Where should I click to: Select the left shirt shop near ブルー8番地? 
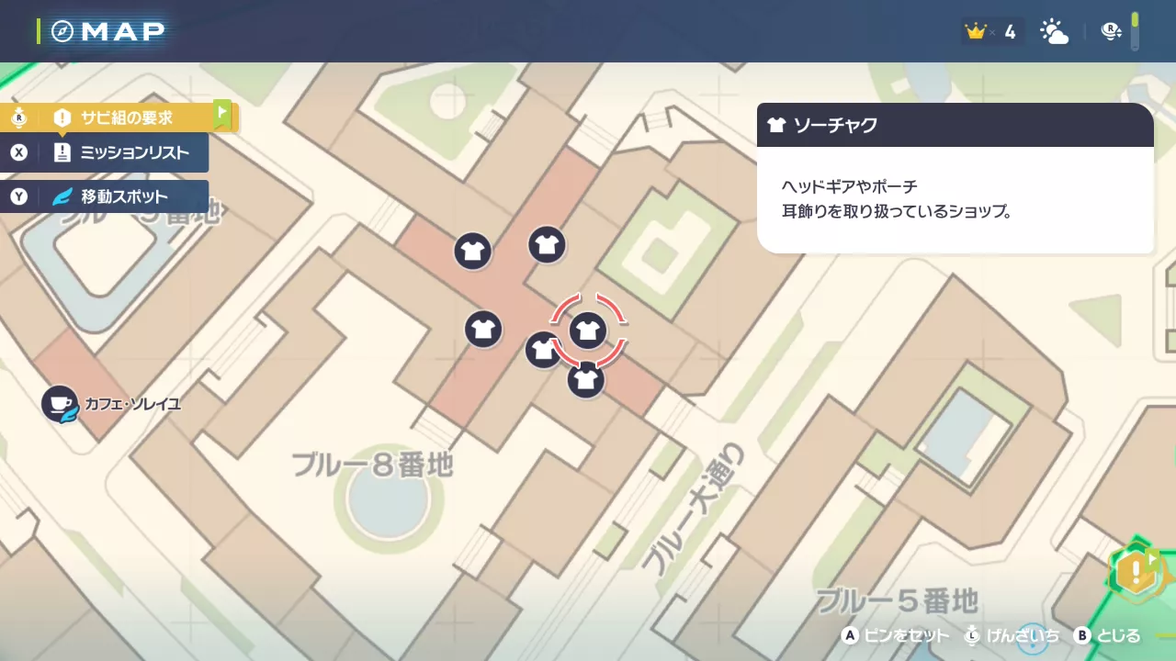tap(483, 329)
